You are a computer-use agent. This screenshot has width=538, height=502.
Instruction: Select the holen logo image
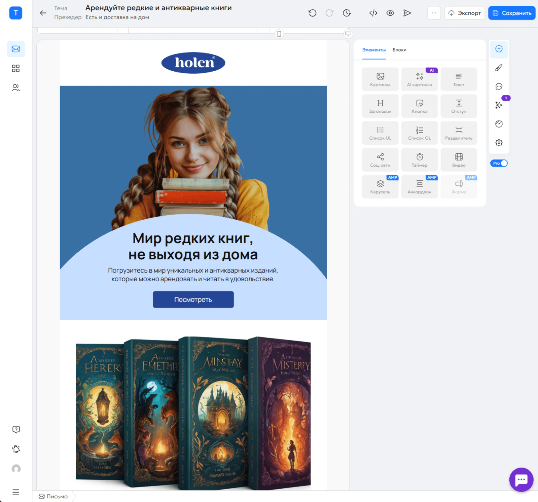coord(193,63)
